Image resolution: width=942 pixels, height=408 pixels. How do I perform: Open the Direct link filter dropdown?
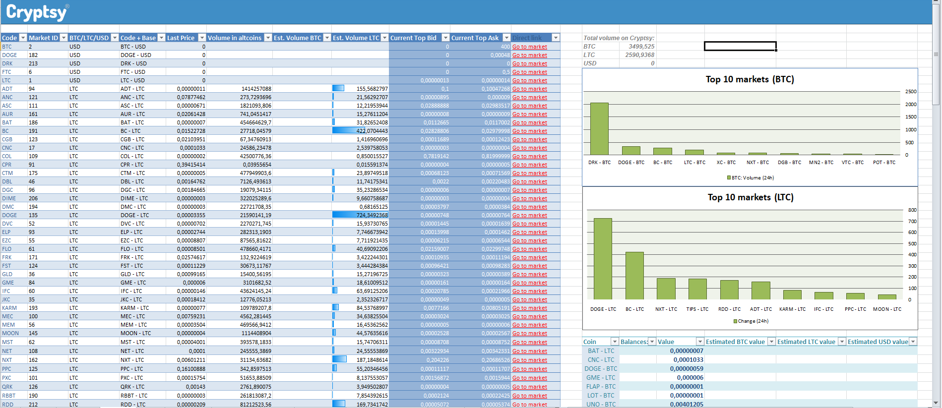556,38
